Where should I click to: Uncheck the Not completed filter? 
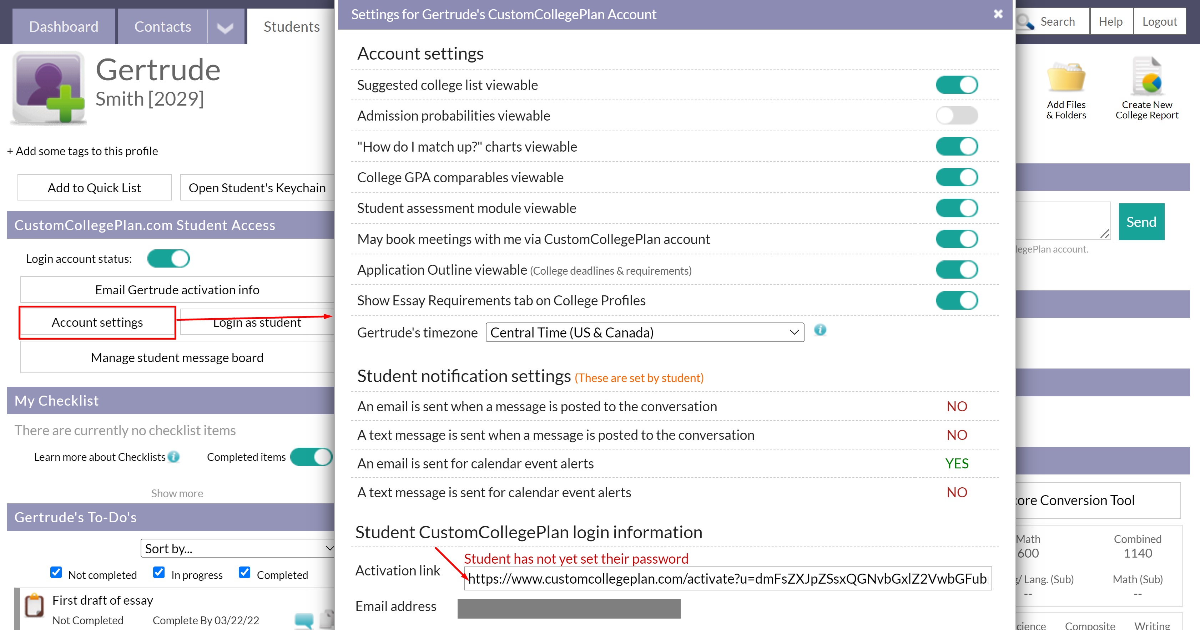coord(56,572)
